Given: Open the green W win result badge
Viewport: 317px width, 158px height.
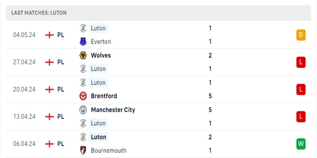Looking at the screenshot, I should 301,144.
